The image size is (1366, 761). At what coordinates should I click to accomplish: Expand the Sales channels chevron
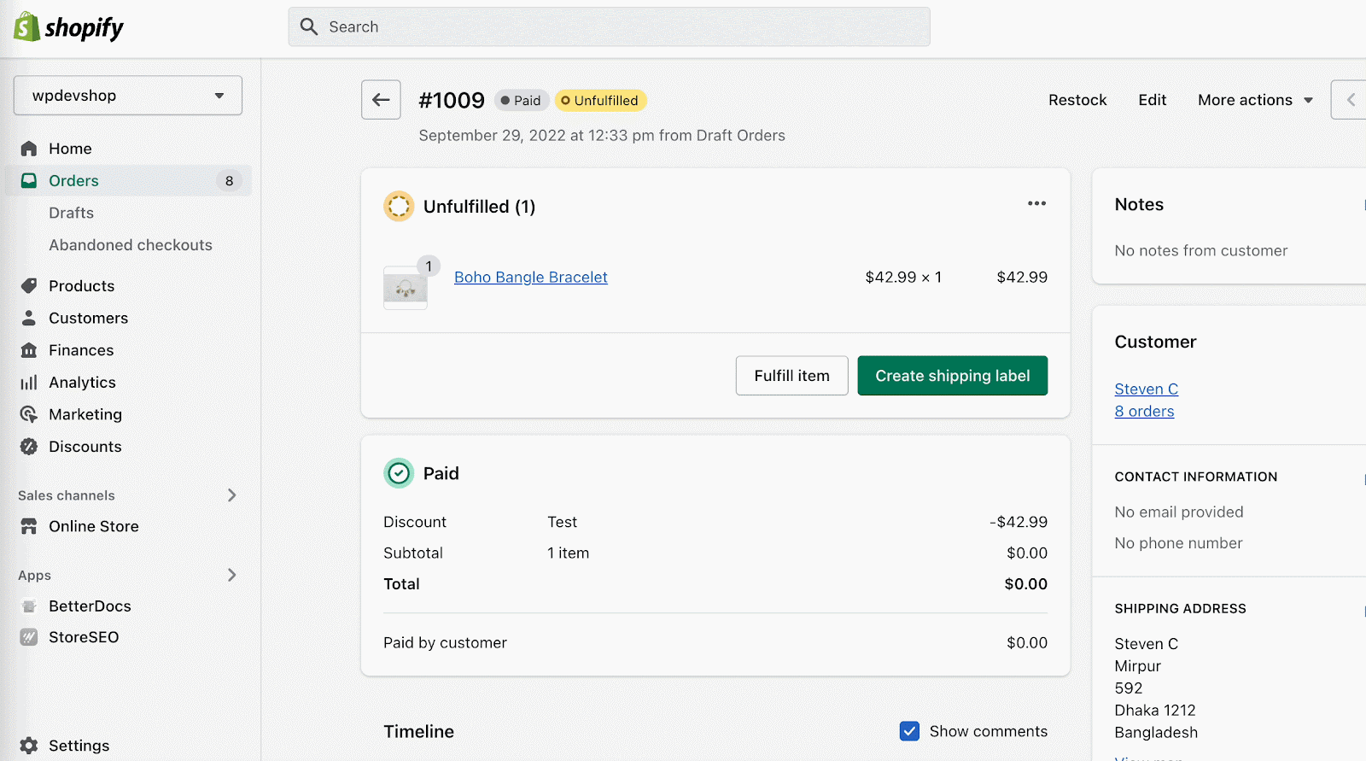point(232,495)
